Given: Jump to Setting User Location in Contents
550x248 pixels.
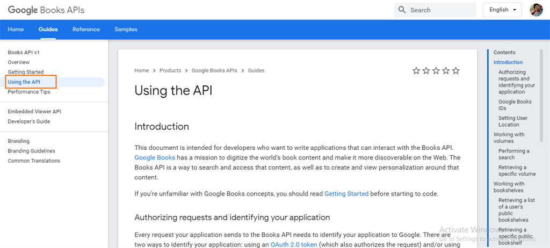Looking at the screenshot, I should [x=513, y=121].
